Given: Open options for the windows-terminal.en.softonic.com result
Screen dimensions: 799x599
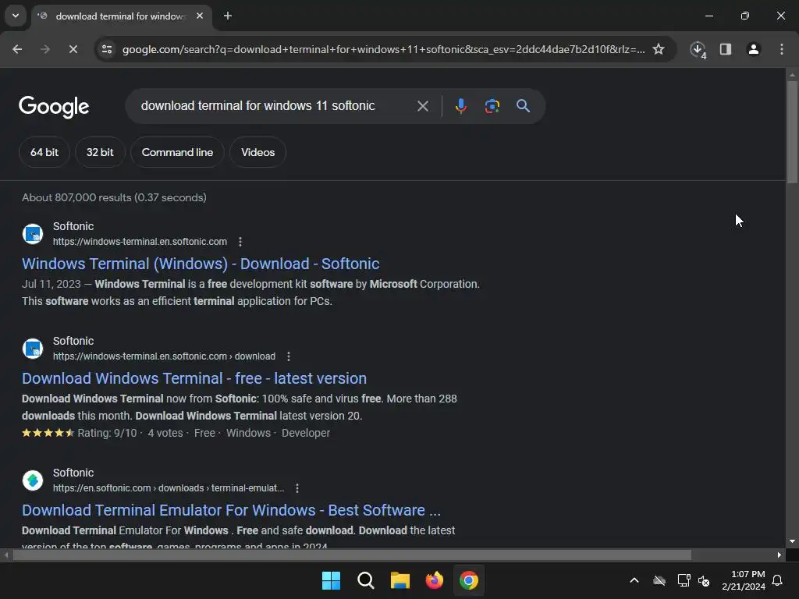Looking at the screenshot, I should pos(240,242).
